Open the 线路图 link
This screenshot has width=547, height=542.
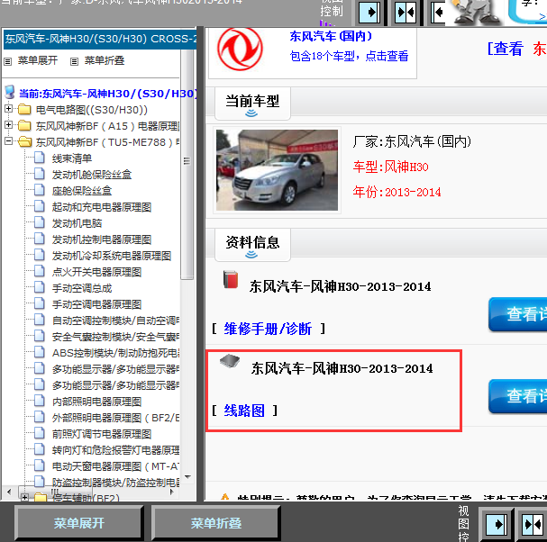click(x=244, y=411)
